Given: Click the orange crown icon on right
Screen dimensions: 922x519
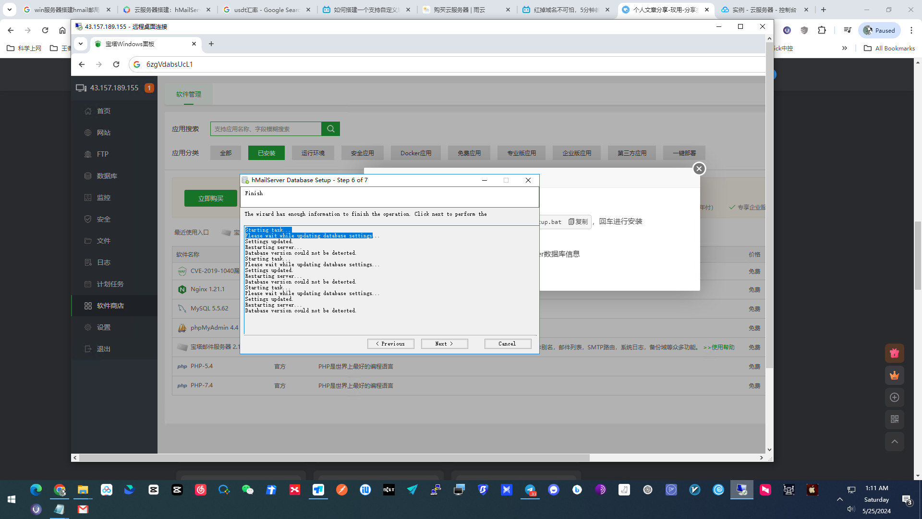Looking at the screenshot, I should pyautogui.click(x=894, y=375).
